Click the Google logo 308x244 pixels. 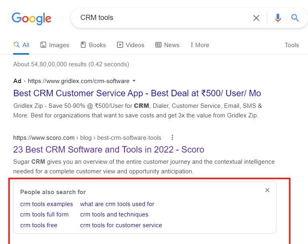(32, 19)
